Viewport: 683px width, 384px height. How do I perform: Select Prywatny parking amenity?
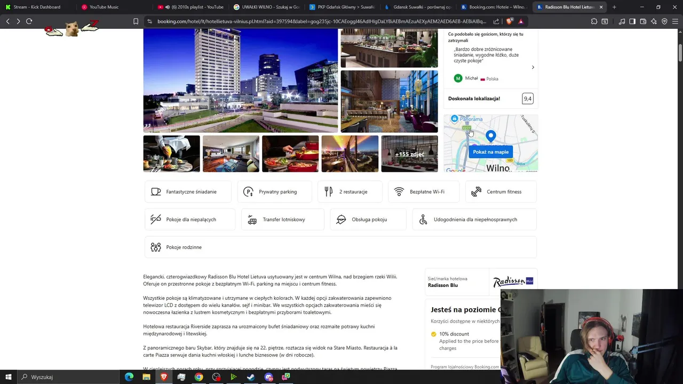point(274,191)
